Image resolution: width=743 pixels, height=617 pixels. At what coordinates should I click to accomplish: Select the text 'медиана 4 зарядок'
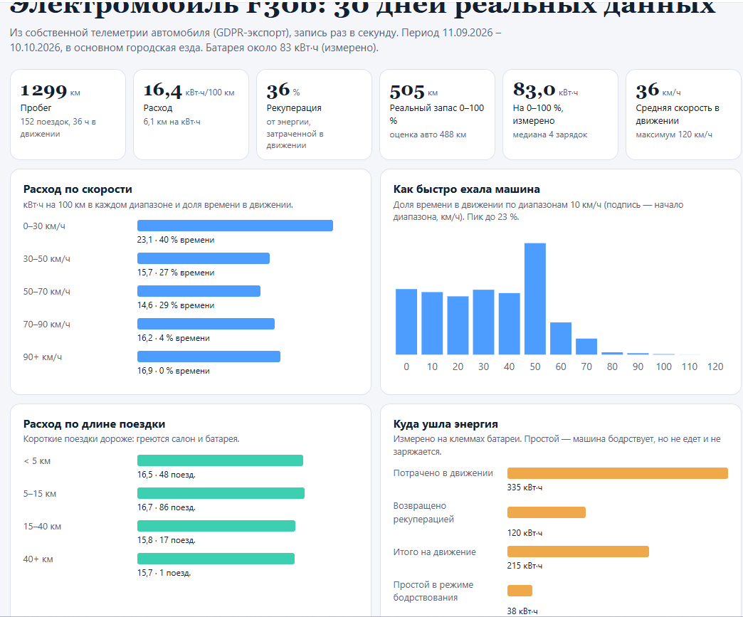point(549,135)
